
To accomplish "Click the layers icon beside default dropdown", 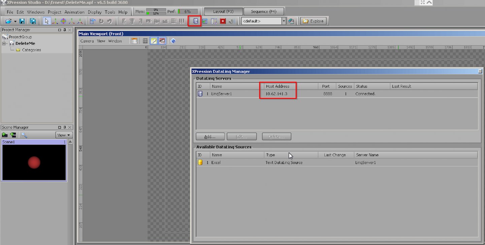I will (291, 21).
